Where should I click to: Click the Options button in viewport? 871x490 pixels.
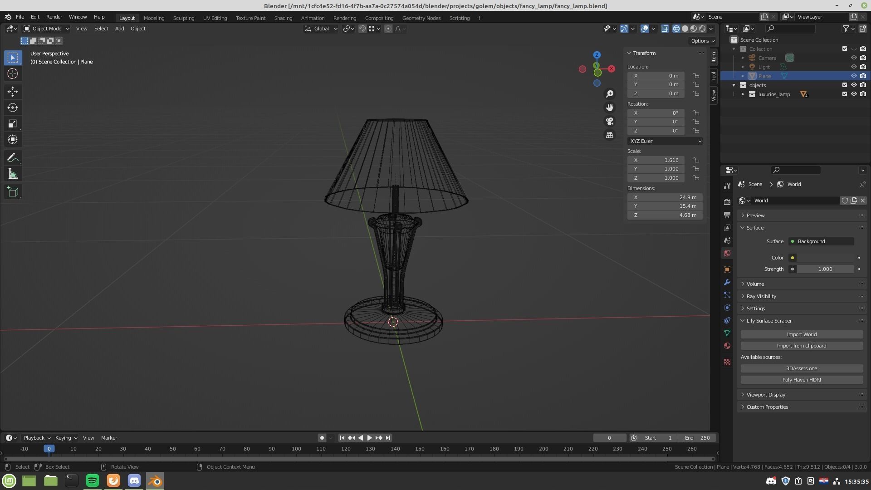pyautogui.click(x=702, y=41)
